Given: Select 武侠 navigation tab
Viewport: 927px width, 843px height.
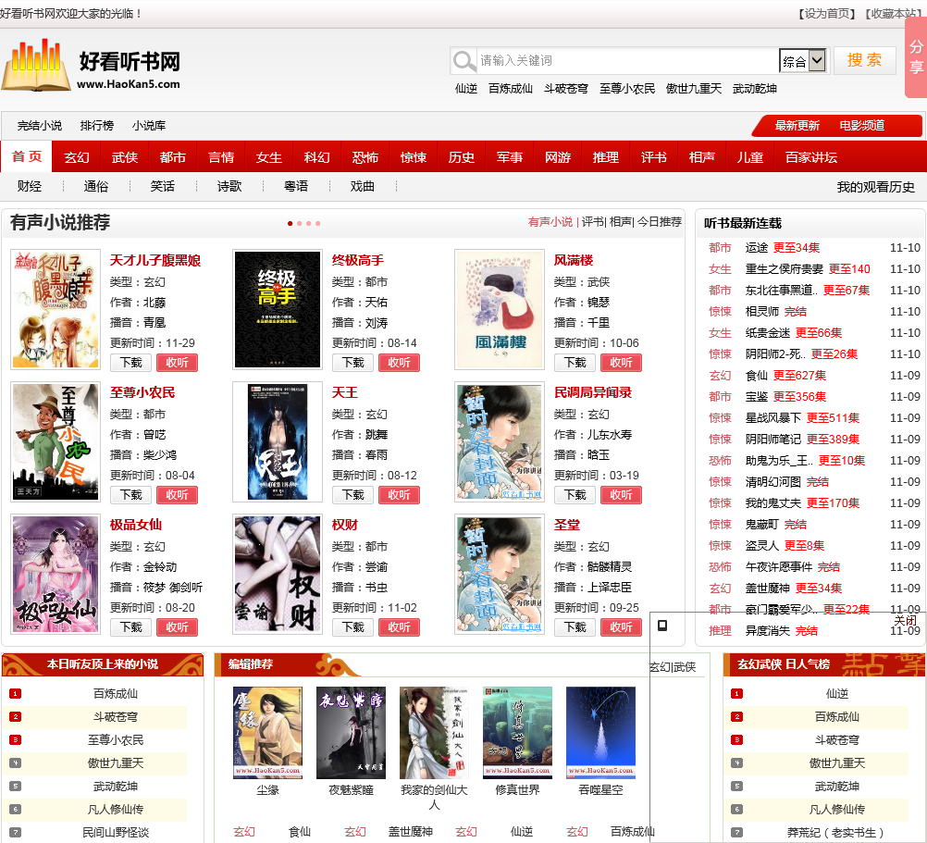Looking at the screenshot, I should [x=125, y=157].
